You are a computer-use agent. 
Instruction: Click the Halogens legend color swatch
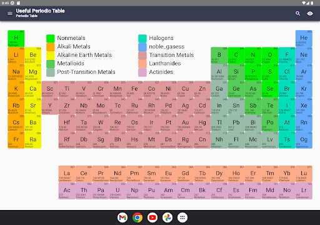[x=142, y=39]
